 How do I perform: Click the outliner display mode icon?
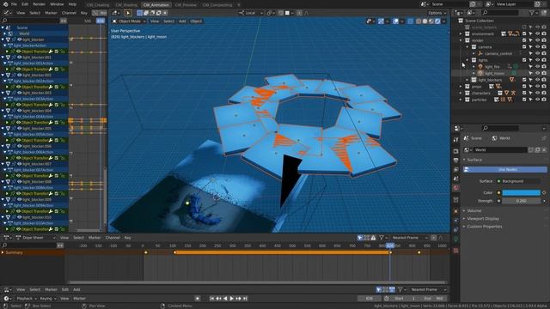click(x=470, y=13)
